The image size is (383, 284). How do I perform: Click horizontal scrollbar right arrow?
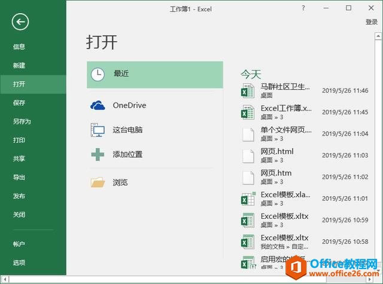[x=370, y=279]
